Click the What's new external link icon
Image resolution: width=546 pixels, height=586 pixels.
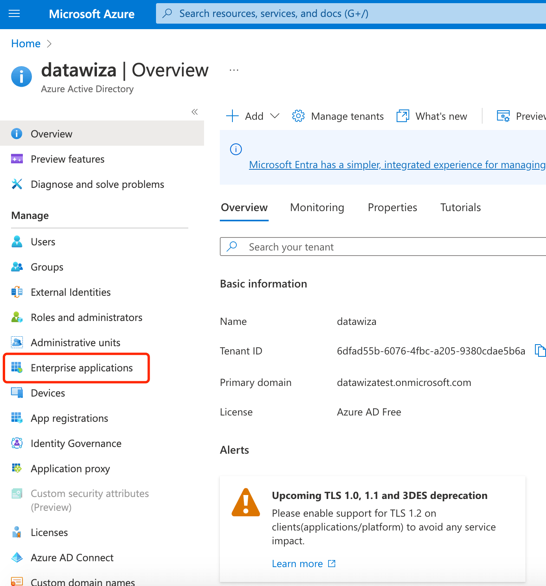pos(403,116)
